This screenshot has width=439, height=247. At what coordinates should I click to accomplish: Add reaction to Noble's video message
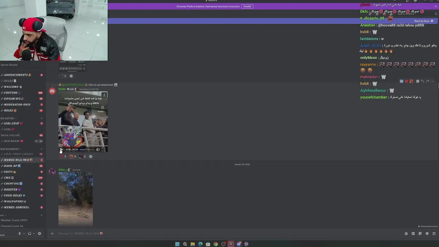pyautogui.click(x=91, y=156)
